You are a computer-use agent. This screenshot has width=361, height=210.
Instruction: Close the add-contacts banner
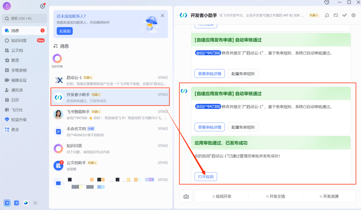point(162,16)
